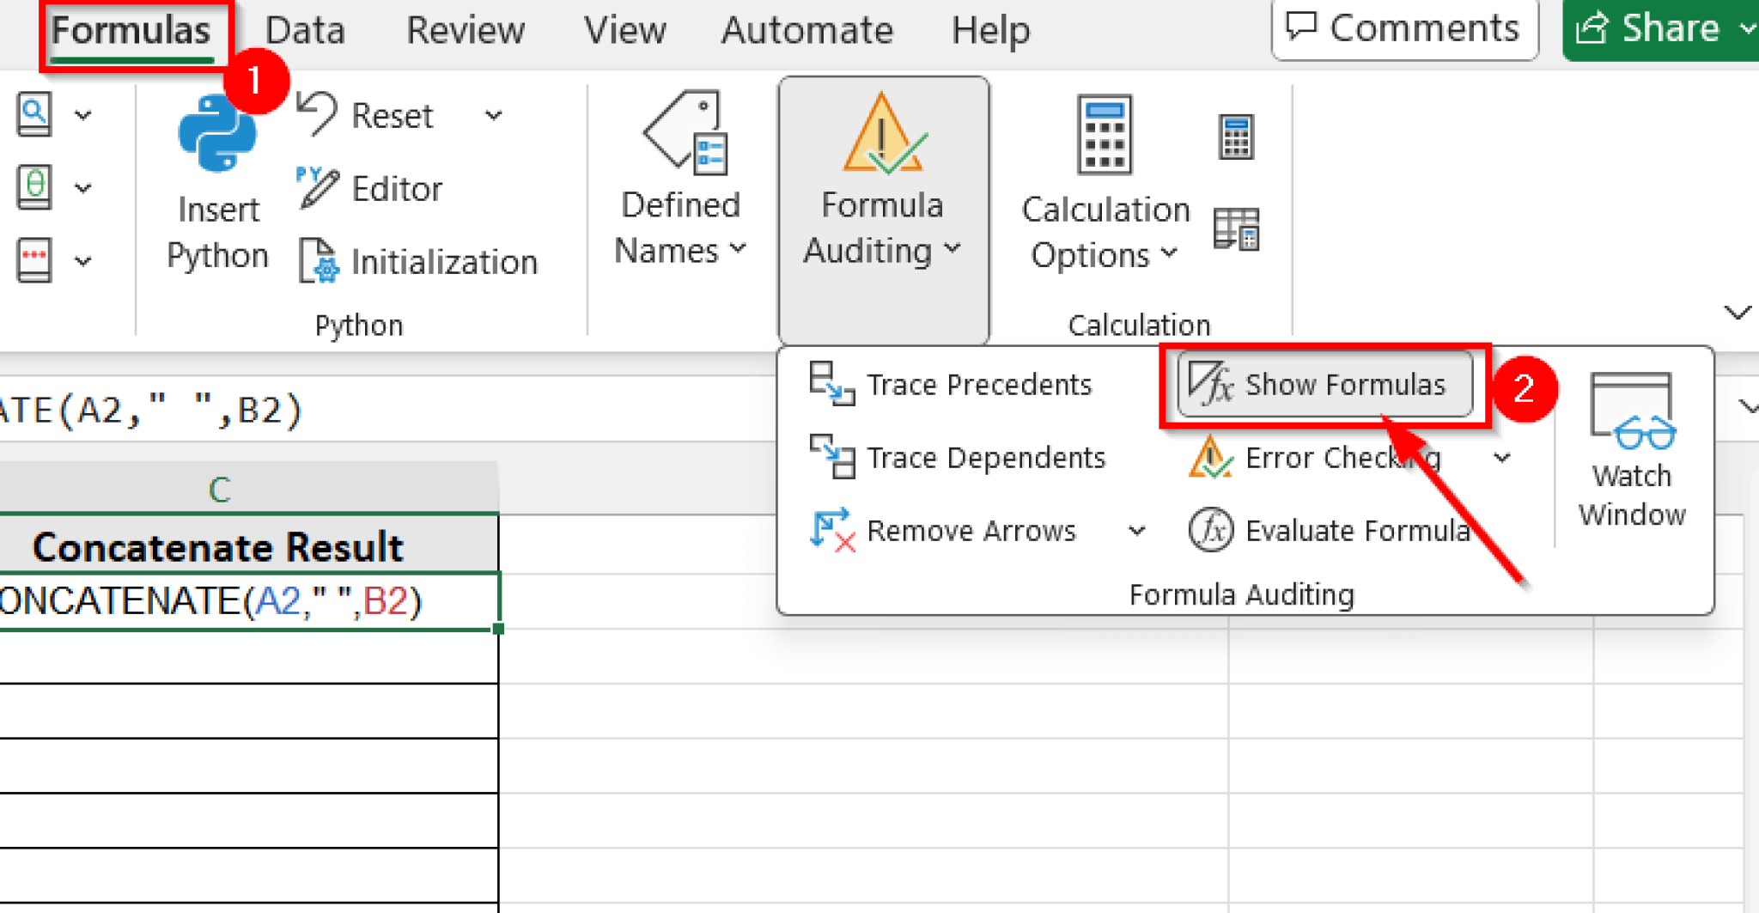
Task: Select the Lookup & Reference functions icon
Action: pos(34,113)
